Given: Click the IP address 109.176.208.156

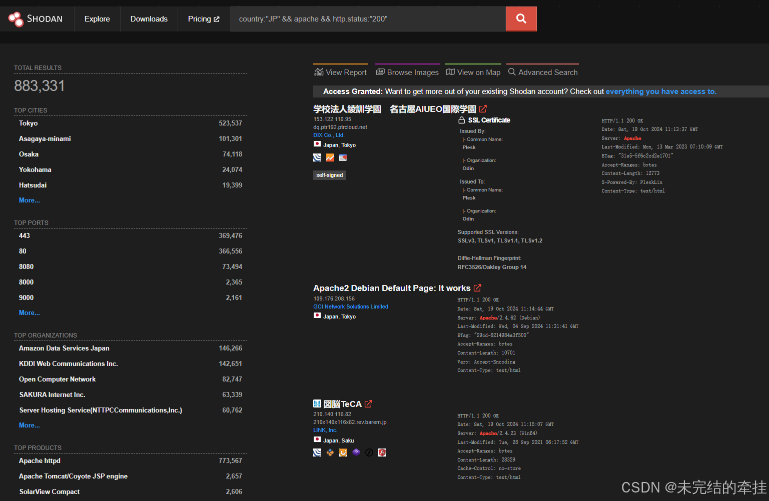Looking at the screenshot, I should 334,298.
